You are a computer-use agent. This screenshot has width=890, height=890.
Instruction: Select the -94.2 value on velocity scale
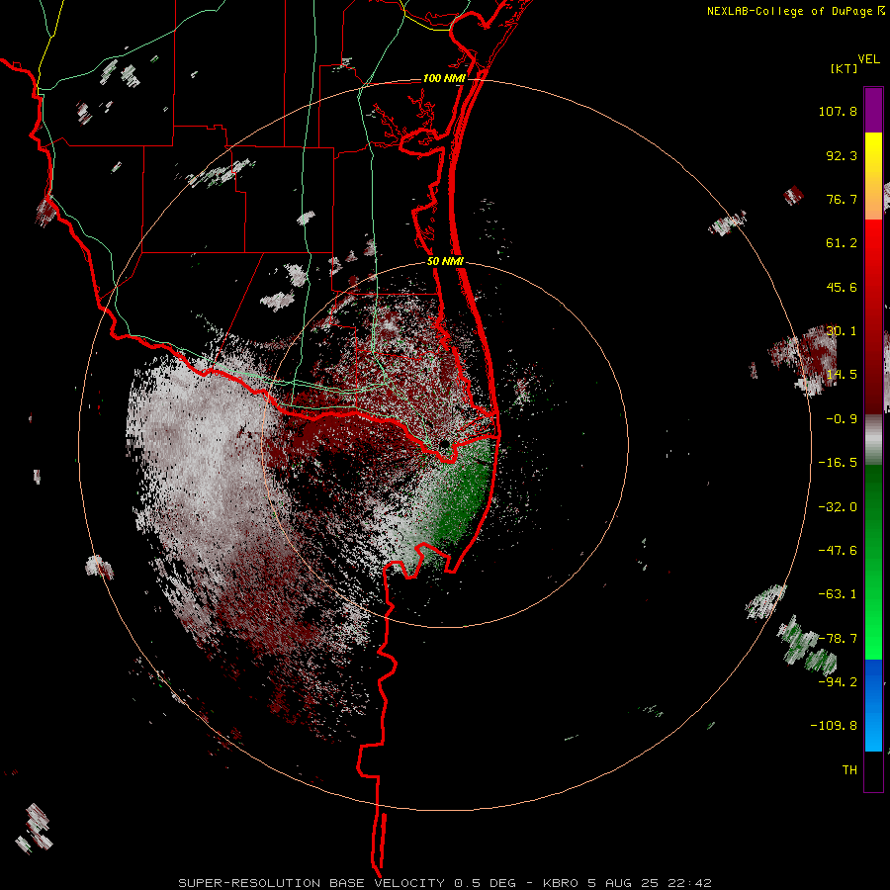[838, 681]
